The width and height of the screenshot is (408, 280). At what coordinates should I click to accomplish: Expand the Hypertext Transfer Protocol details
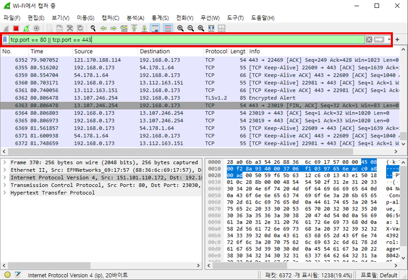[x=5, y=193]
